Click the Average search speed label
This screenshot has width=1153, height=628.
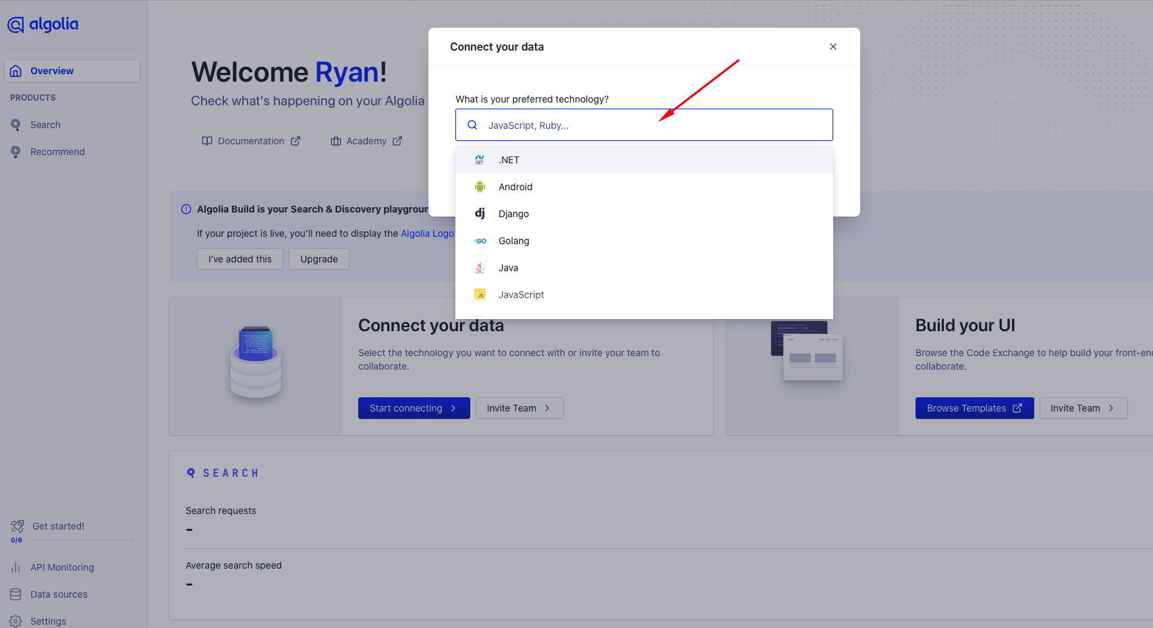[x=233, y=565]
